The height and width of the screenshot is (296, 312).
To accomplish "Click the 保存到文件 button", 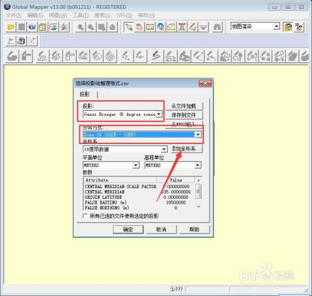I will 183,115.
